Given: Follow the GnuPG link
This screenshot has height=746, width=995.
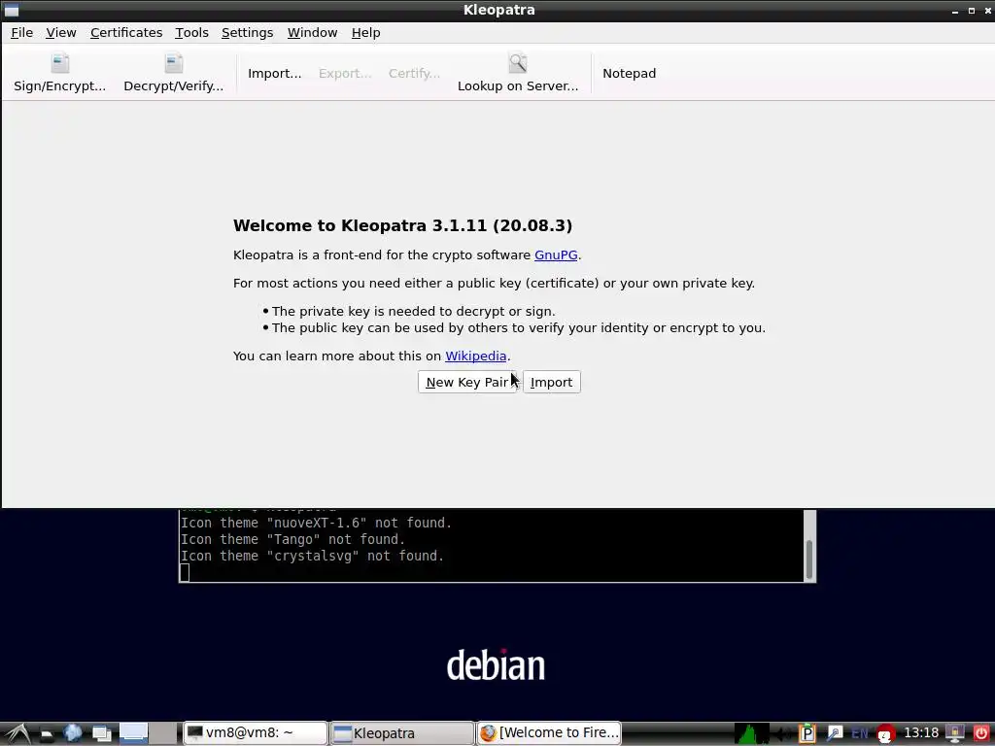Looking at the screenshot, I should pos(556,255).
